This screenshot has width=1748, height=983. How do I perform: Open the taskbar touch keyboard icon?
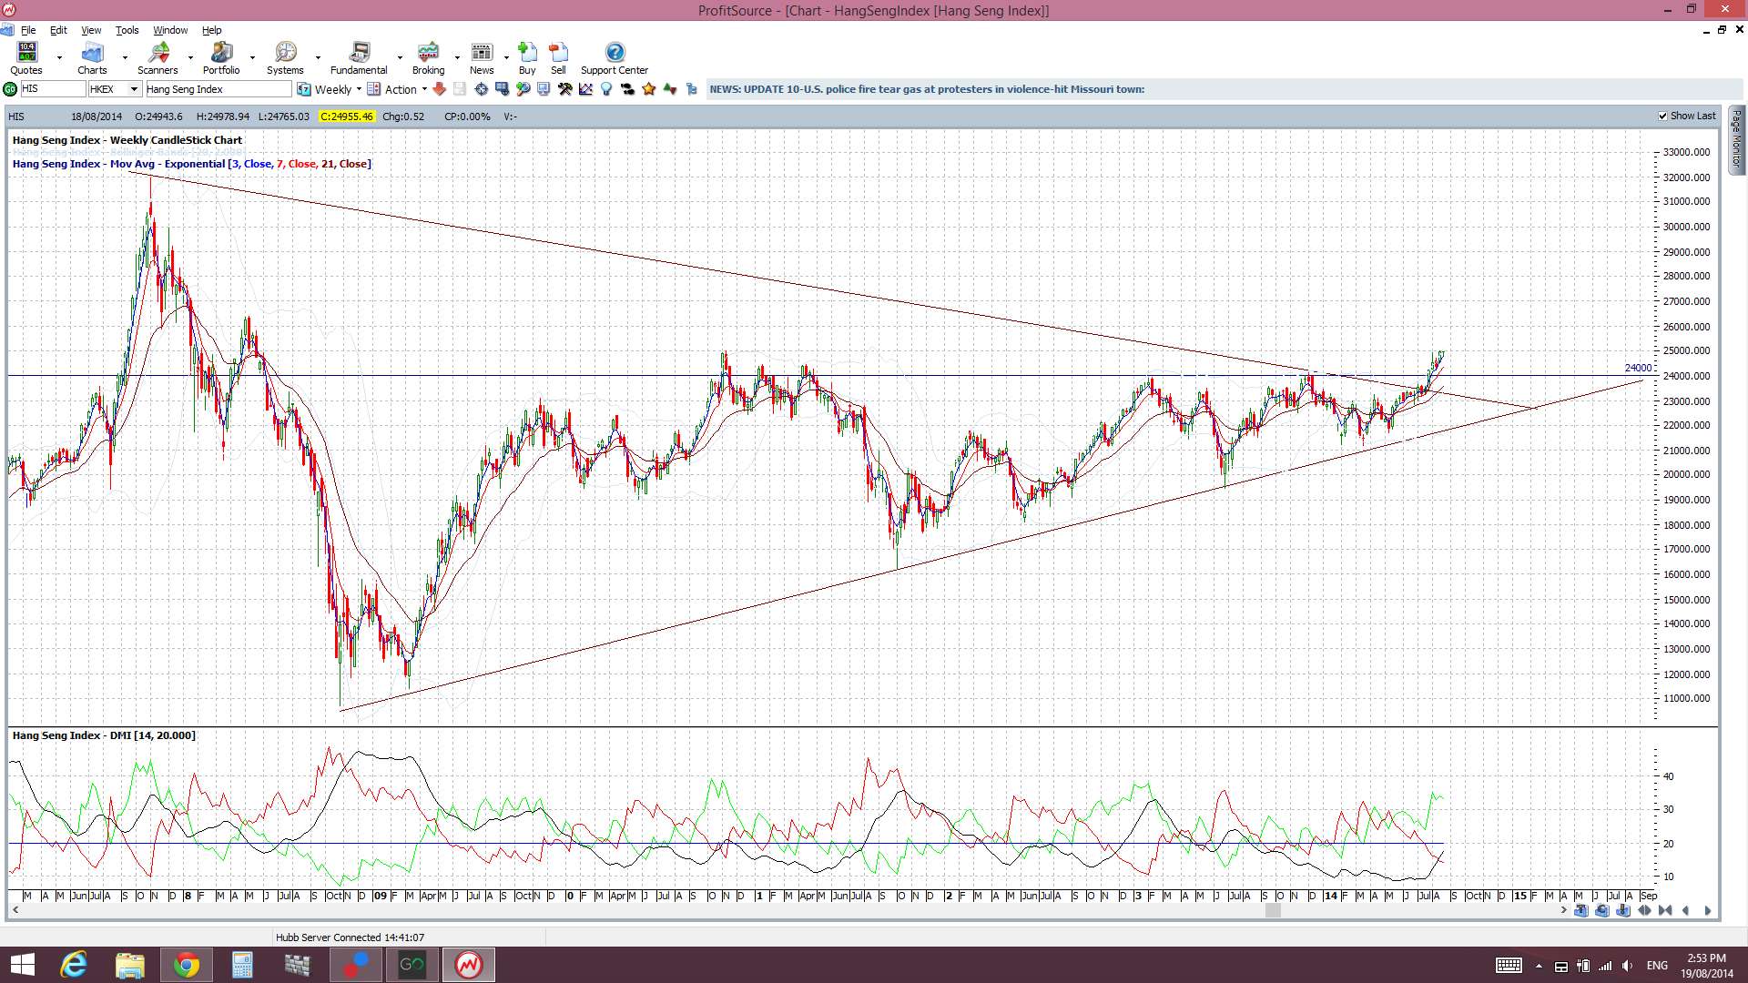(x=1509, y=966)
